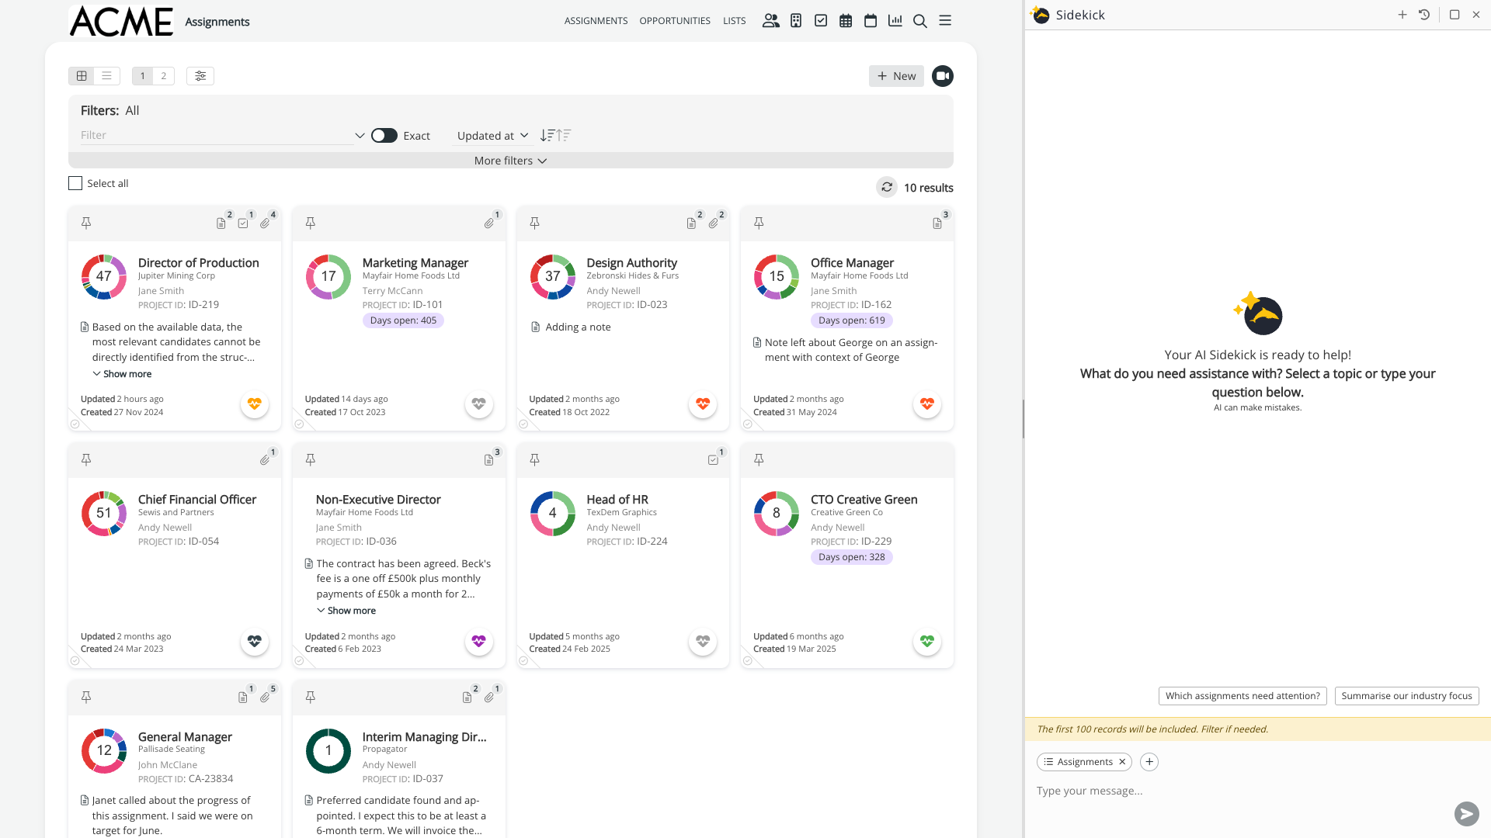The width and height of the screenshot is (1491, 838).
Task: Switch to list view layout icon
Action: pos(106,76)
